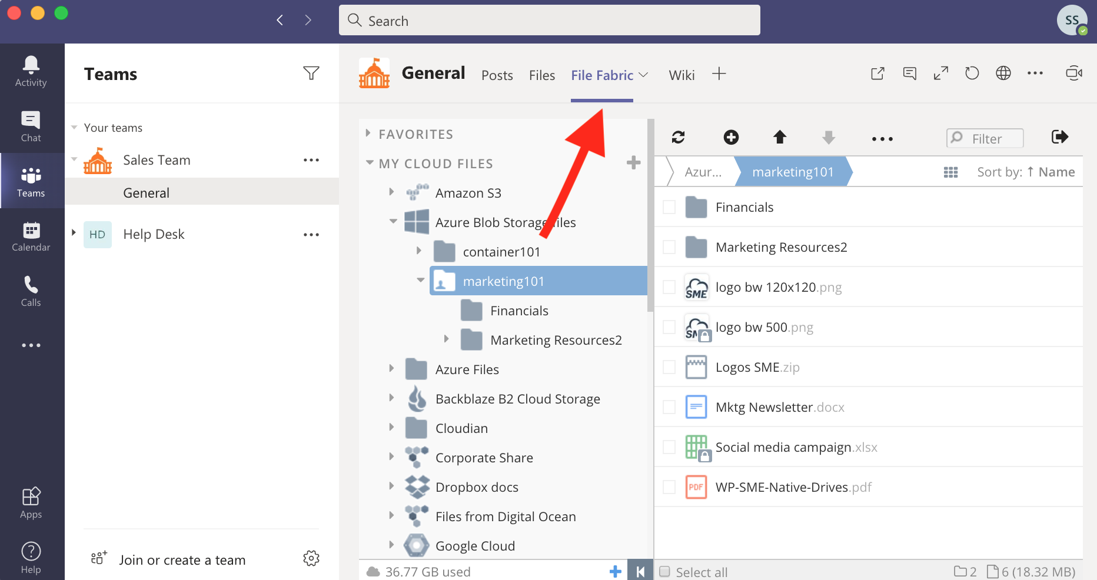Viewport: 1097px width, 580px height.
Task: Open Help Desk more options
Action: pyautogui.click(x=311, y=235)
